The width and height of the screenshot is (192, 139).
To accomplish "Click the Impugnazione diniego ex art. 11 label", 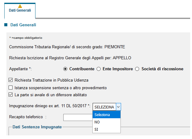I will pyautogui.click(x=50, y=106).
